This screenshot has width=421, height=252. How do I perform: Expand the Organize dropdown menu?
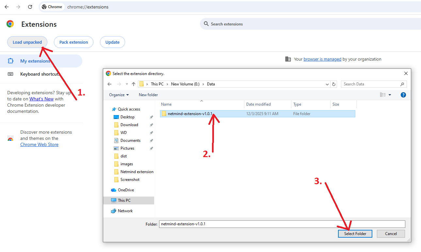point(119,95)
